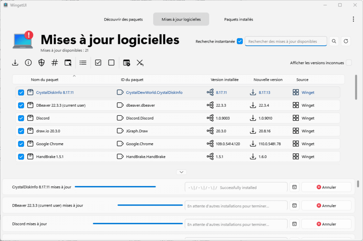
Task: Uncheck the draw.io 20.3.0 package checkbox
Action: pos(21,131)
